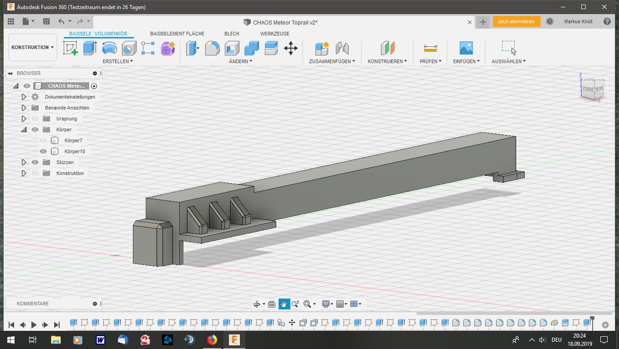Choose the Revolve tool icon
Viewport: 619px width, 349px height.
[x=109, y=48]
